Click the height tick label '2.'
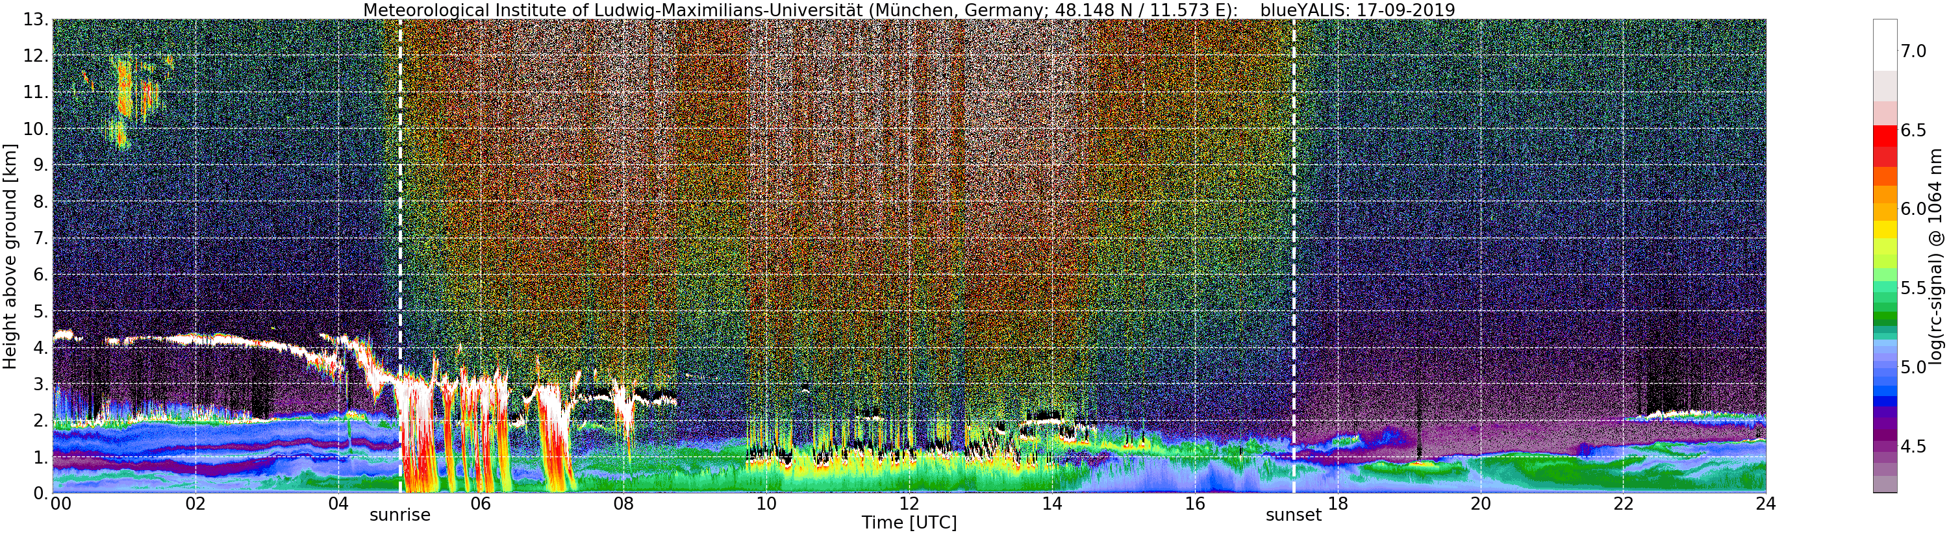The image size is (1949, 535). (41, 420)
